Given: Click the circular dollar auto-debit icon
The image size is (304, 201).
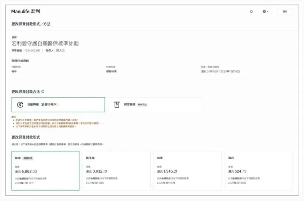Looking at the screenshot, I should coord(20,105).
